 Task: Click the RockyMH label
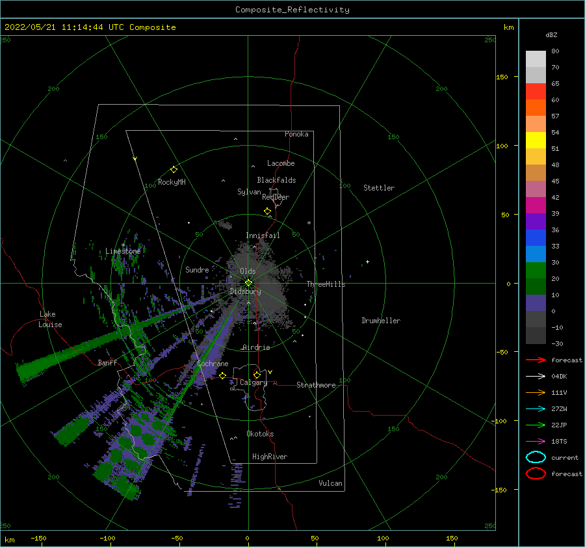click(172, 182)
